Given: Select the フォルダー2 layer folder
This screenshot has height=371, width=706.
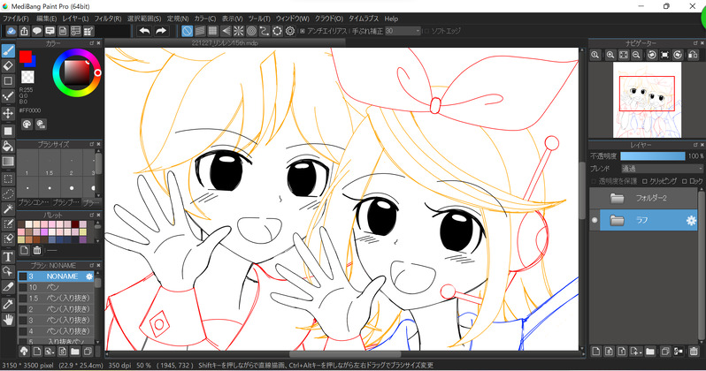Looking at the screenshot, I should [644, 198].
